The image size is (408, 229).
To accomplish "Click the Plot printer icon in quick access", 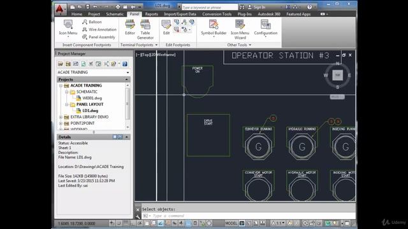I will [x=117, y=7].
